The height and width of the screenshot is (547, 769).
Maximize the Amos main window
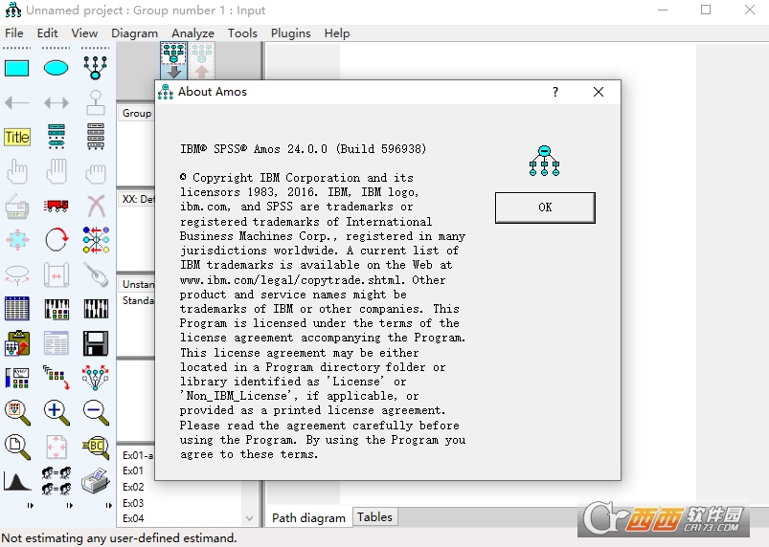coord(706,10)
